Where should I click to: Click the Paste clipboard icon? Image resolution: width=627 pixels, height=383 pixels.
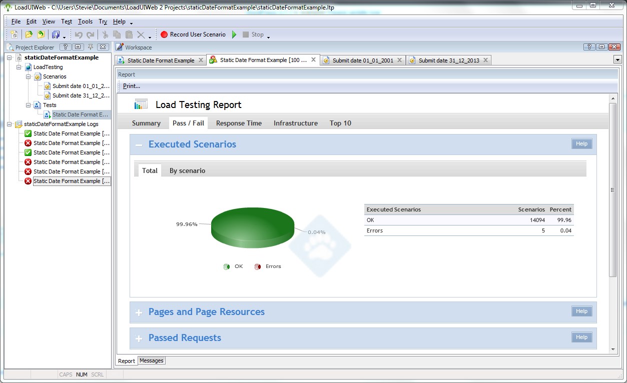pos(129,34)
